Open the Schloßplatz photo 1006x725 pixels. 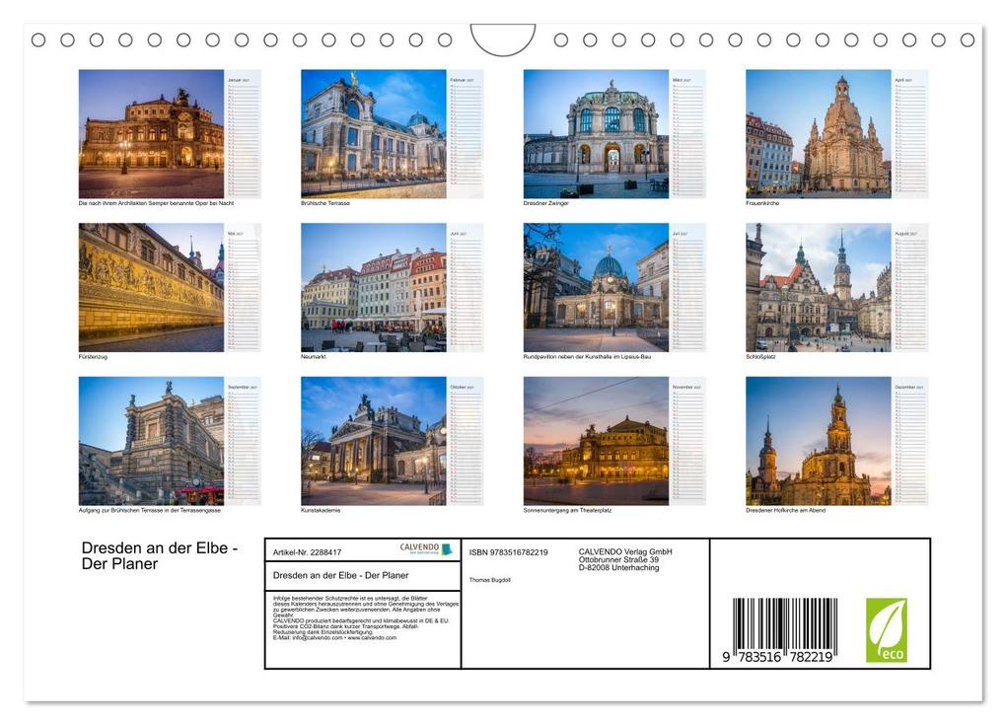pos(818,287)
